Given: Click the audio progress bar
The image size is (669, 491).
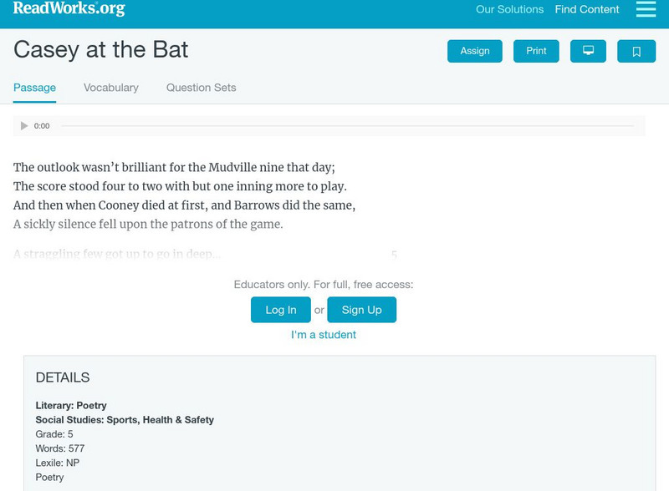Looking at the screenshot, I should (347, 126).
